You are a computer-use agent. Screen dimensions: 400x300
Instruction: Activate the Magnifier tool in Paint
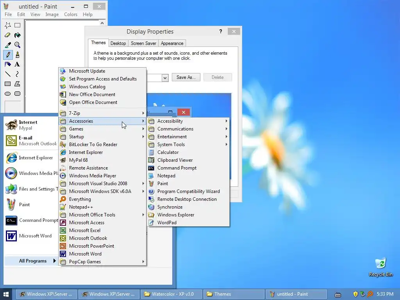pos(17,45)
